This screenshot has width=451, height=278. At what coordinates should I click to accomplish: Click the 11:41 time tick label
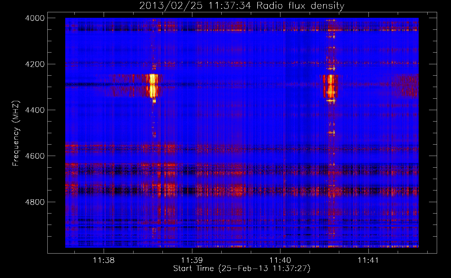pyautogui.click(x=368, y=260)
